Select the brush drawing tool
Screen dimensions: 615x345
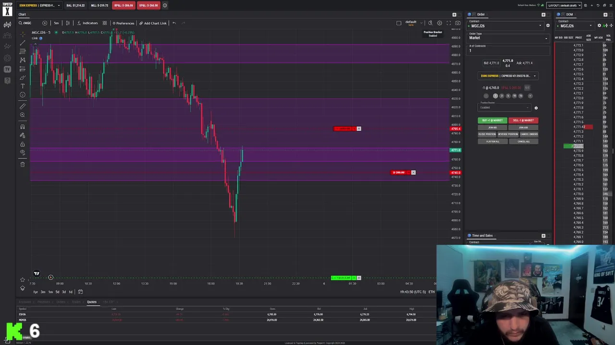(23, 77)
